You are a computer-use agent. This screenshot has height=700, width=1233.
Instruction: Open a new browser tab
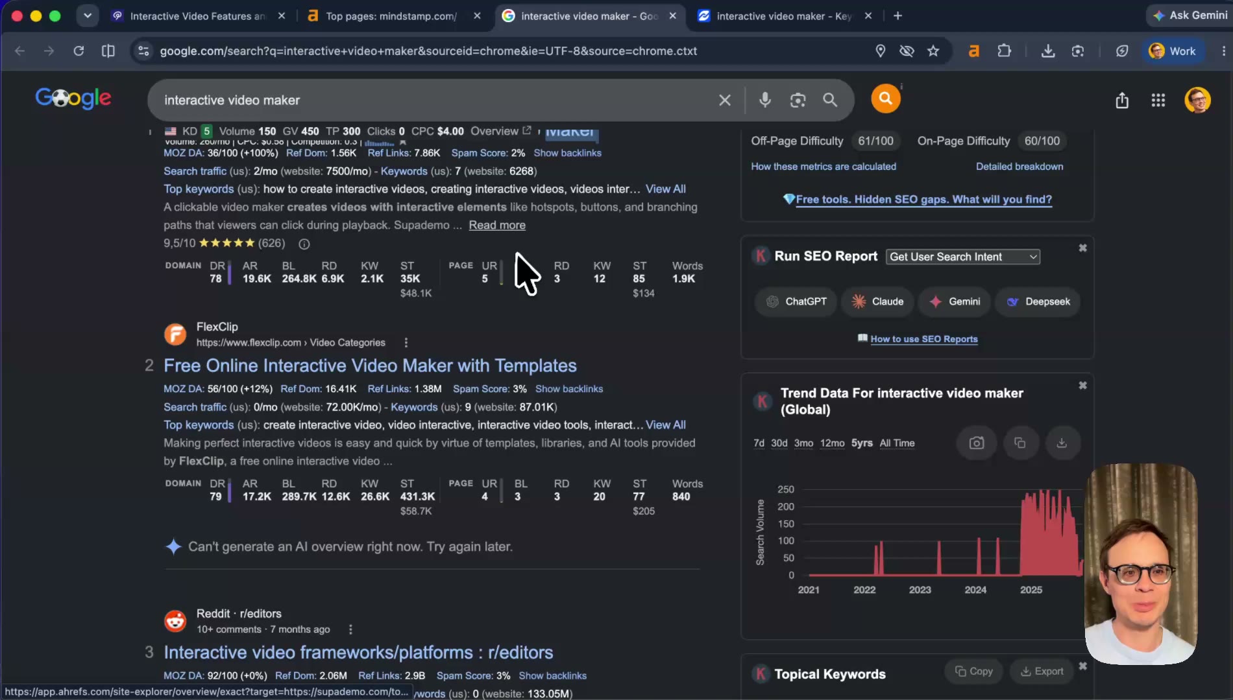point(897,16)
